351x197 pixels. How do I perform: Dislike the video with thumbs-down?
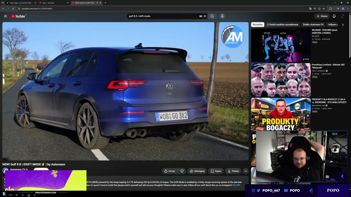pyautogui.click(x=182, y=171)
